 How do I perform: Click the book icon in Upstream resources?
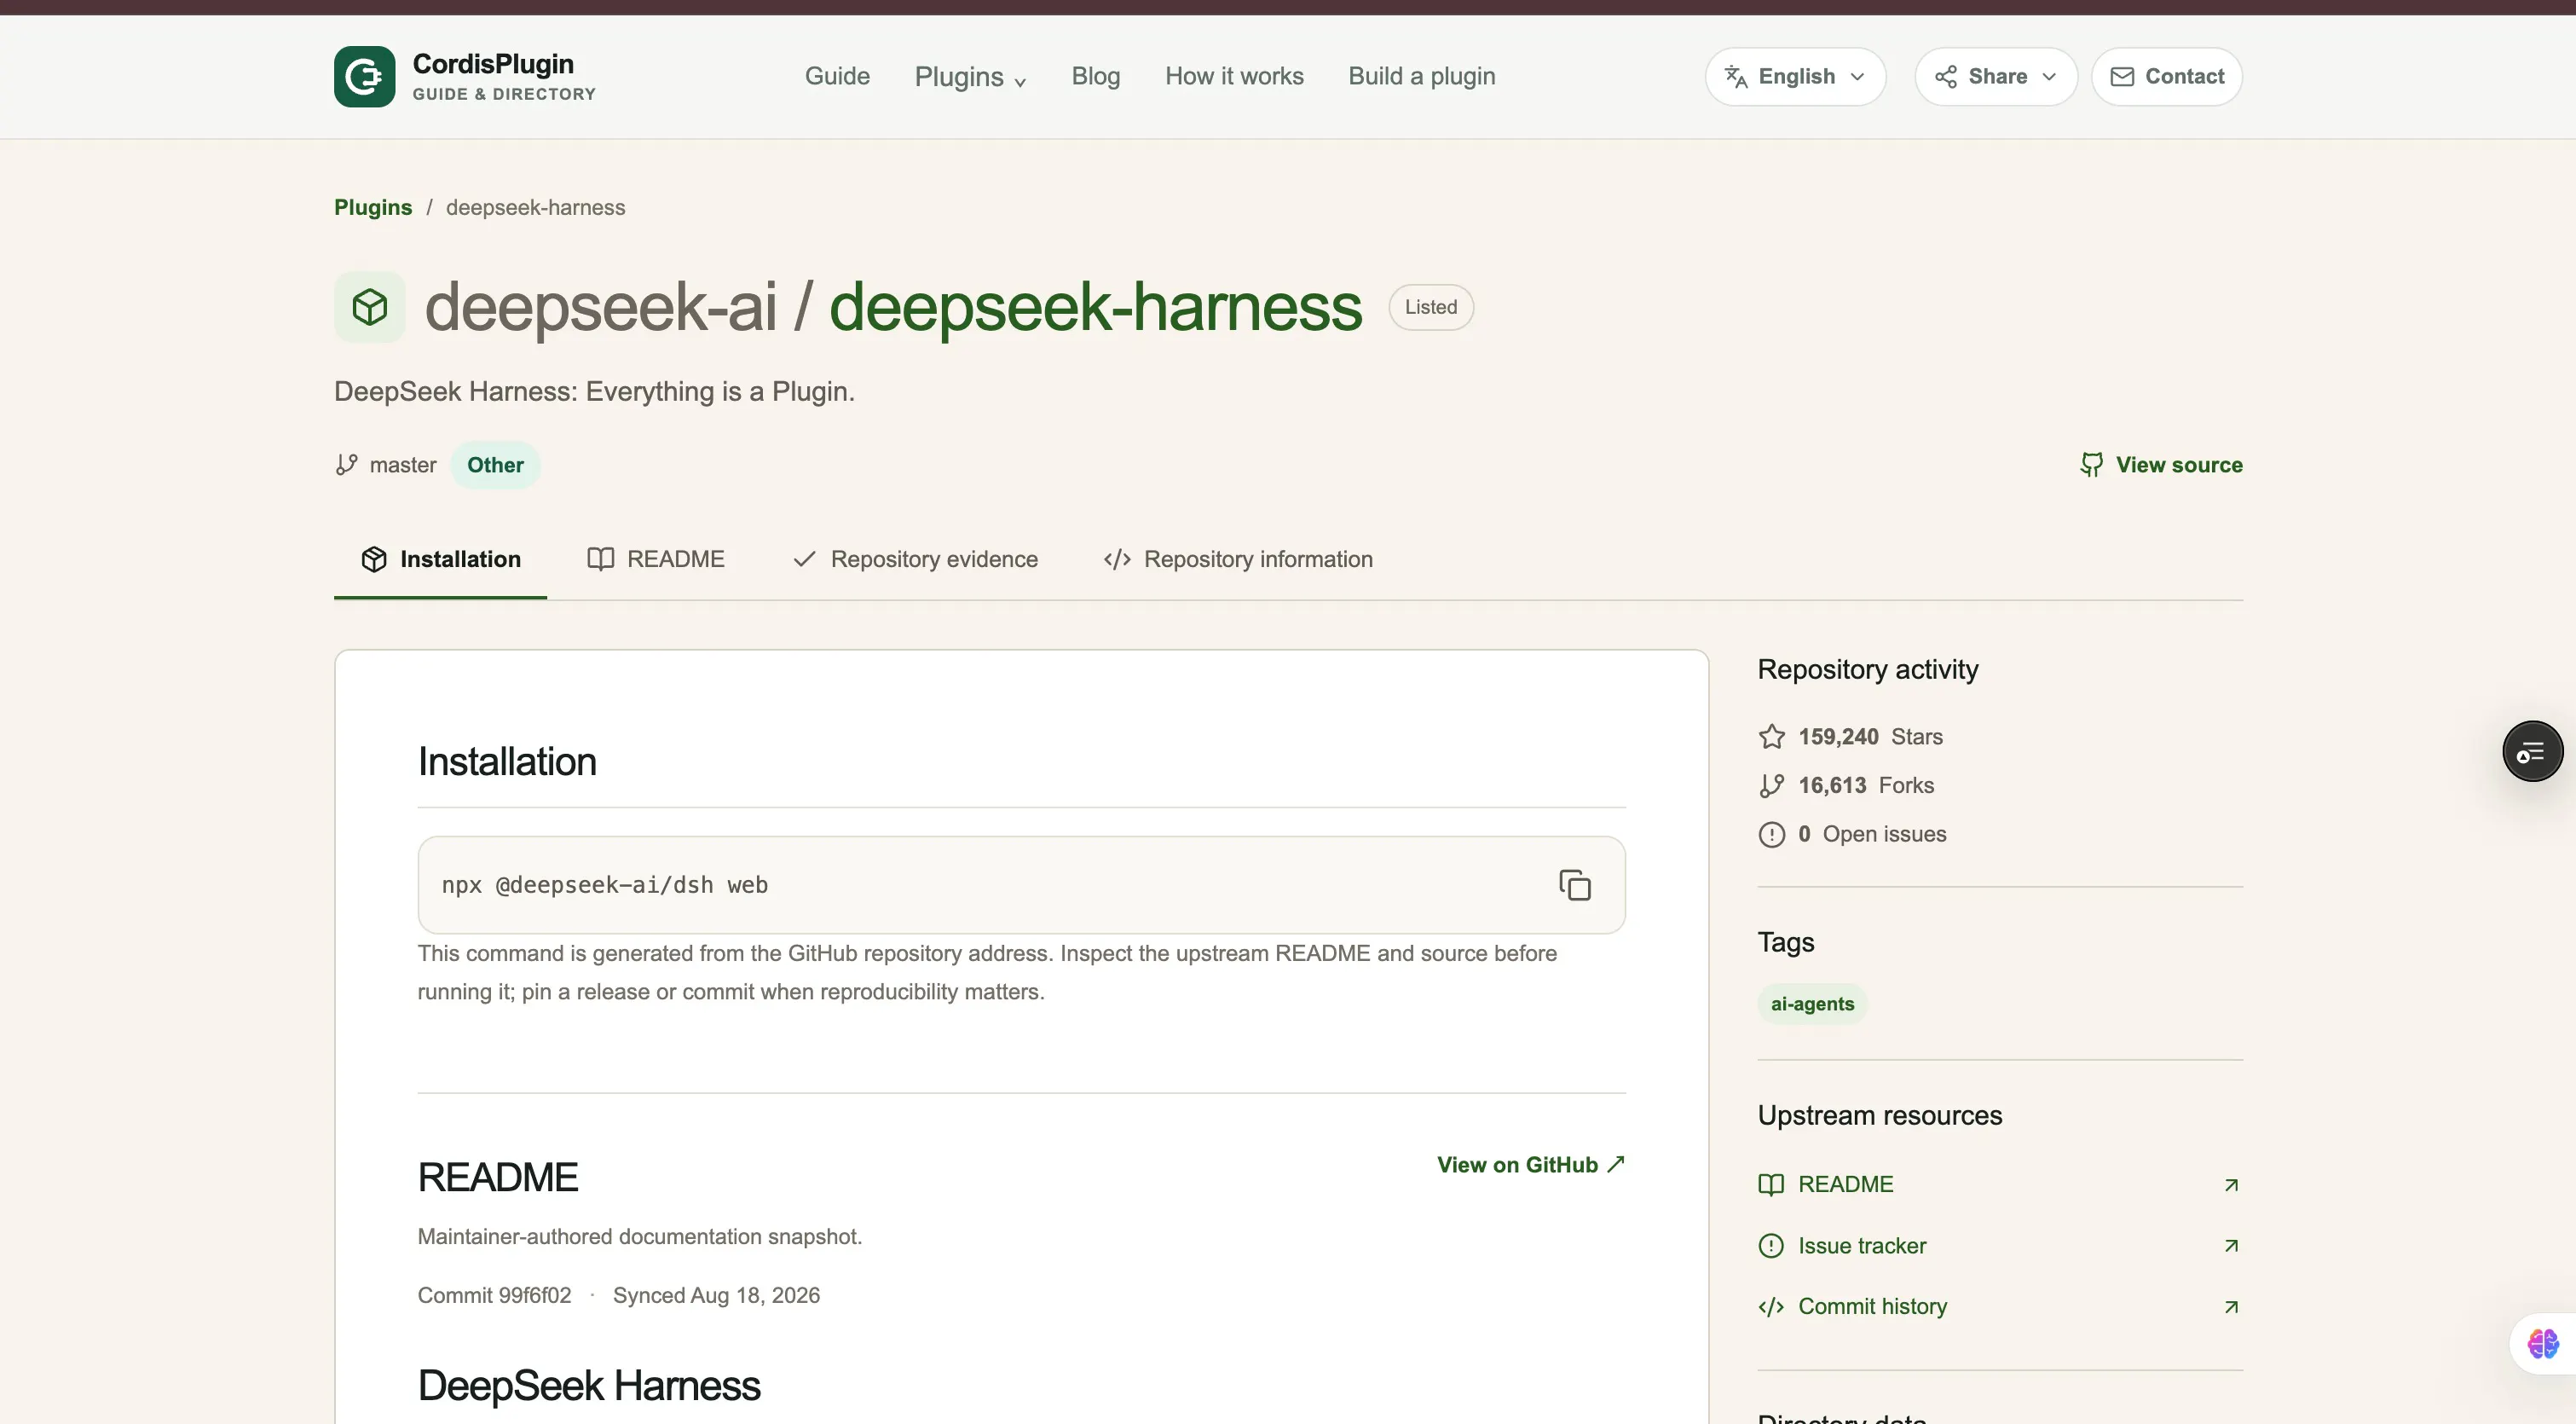(1771, 1185)
